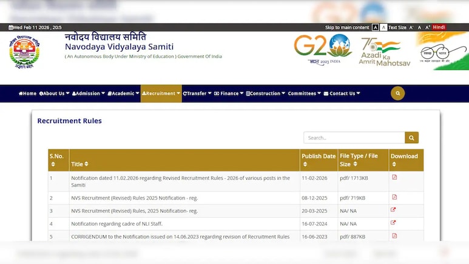Go to Home menu item
The image size is (469, 264).
point(27,93)
